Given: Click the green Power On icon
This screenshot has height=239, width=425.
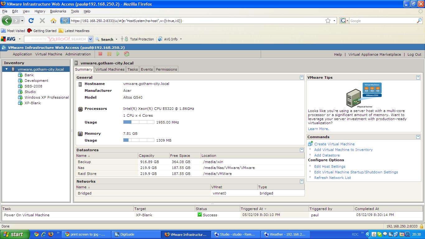Looking at the screenshot, I should pyautogui.click(x=118, y=54).
